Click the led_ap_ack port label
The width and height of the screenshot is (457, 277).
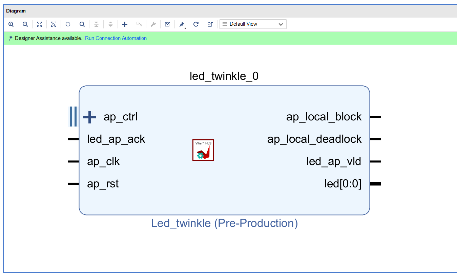pos(116,139)
